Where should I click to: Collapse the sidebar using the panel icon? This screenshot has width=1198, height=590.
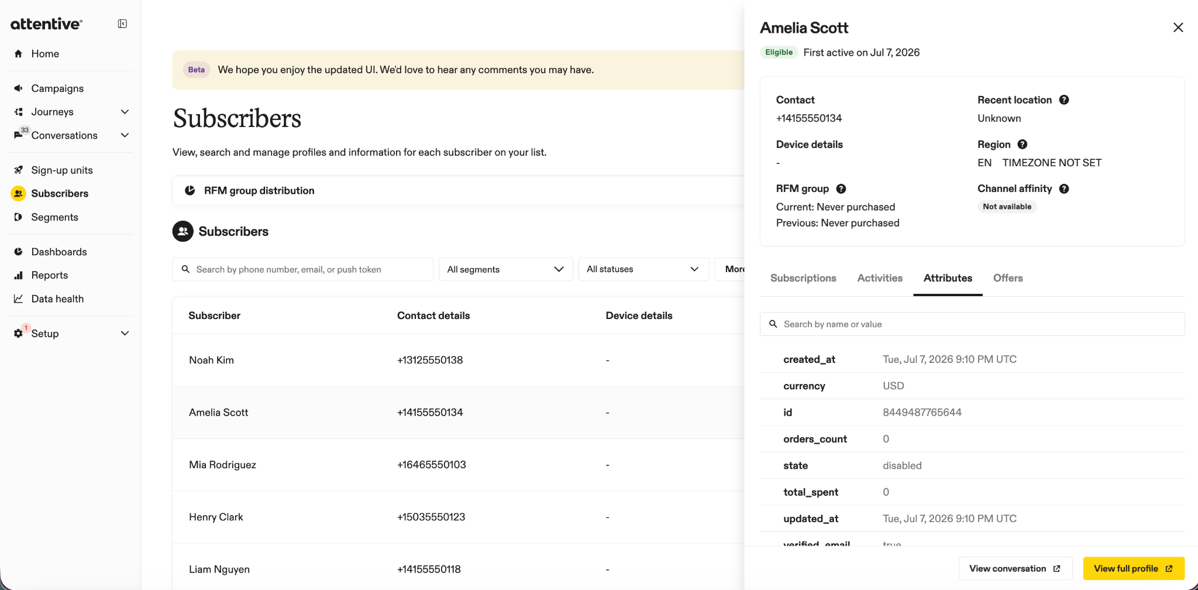122,24
